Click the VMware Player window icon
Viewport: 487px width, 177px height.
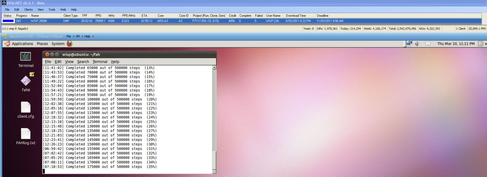(5, 36)
